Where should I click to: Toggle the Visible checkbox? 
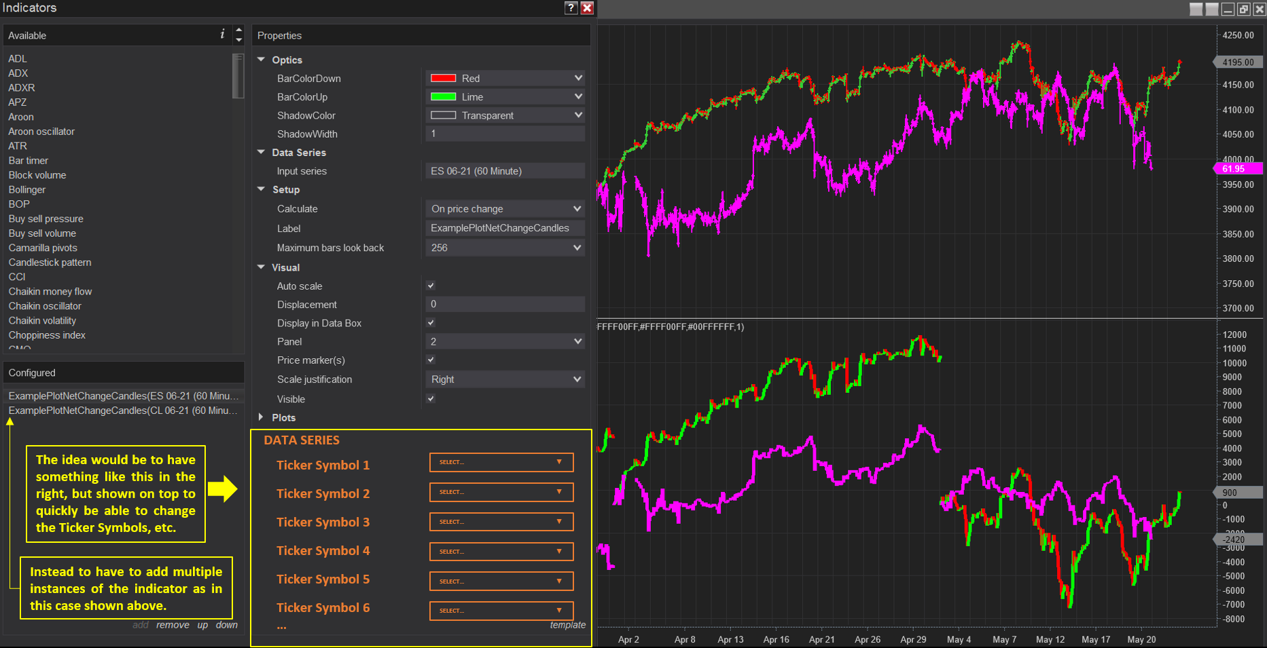[431, 398]
